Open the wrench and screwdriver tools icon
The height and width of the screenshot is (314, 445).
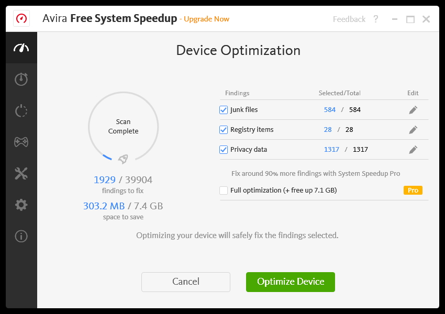click(x=21, y=174)
